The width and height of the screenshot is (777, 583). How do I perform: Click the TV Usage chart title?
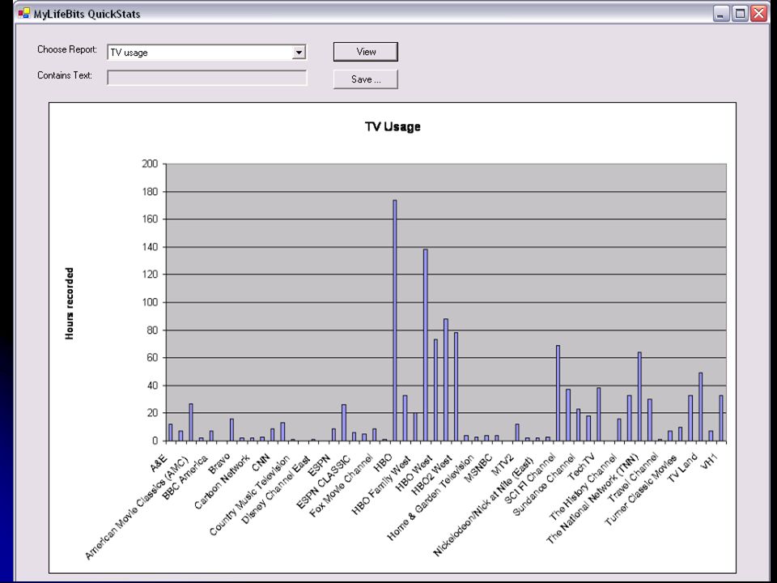393,126
